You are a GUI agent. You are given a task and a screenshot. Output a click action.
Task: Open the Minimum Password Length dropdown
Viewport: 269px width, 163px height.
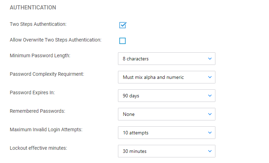tap(167, 59)
